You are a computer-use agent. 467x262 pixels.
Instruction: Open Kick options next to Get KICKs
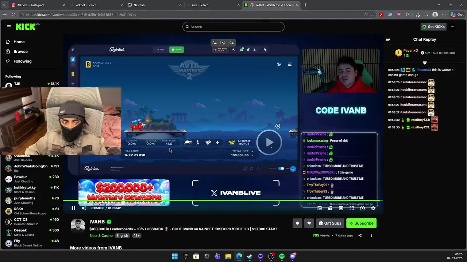452,27
